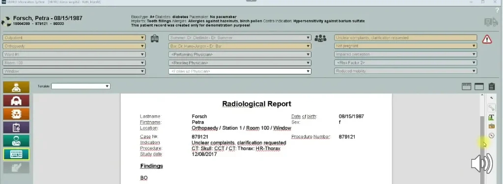Viewport: 503px width, 184px height.
Task: Expand the Follow up Physician dropdown
Action: [x=240, y=71]
